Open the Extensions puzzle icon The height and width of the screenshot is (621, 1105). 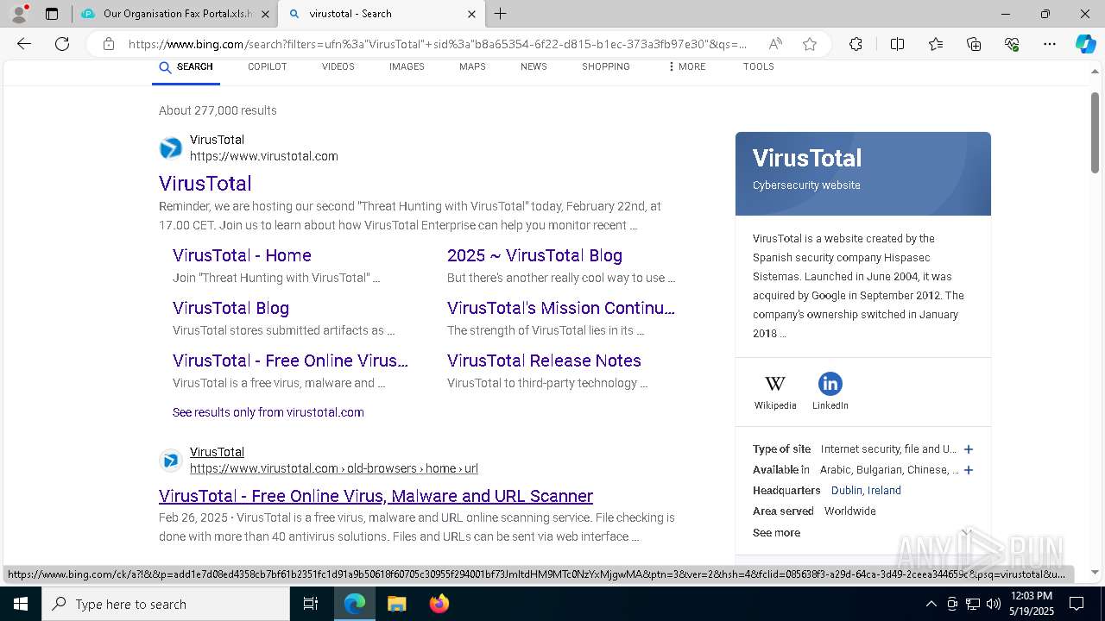856,44
